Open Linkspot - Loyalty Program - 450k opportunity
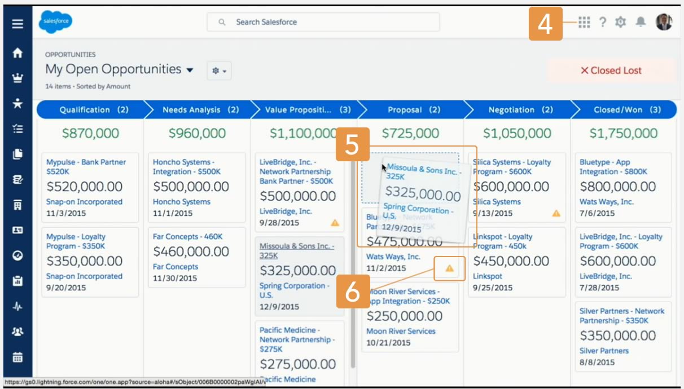684x389 pixels. coord(503,241)
